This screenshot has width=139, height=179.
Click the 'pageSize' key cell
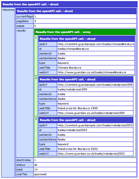(24, 21)
